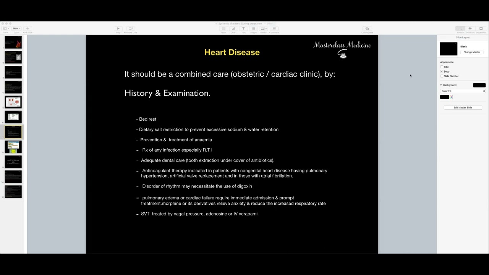The image size is (489, 275).
Task: Click 'It should be a combined care' text
Action: coord(230,74)
